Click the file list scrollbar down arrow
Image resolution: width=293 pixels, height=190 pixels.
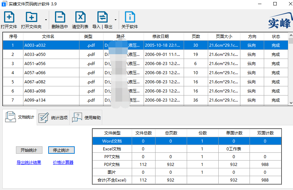tap(291, 103)
